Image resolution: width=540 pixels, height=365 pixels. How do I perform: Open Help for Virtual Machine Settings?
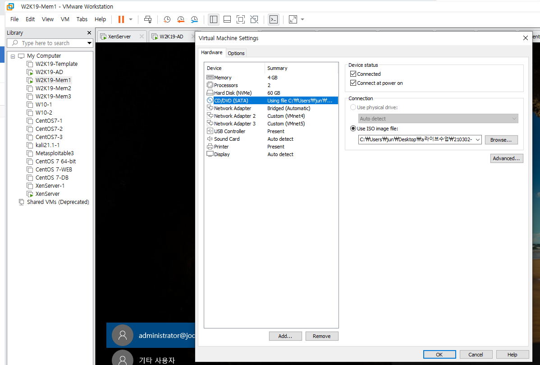[x=512, y=354]
